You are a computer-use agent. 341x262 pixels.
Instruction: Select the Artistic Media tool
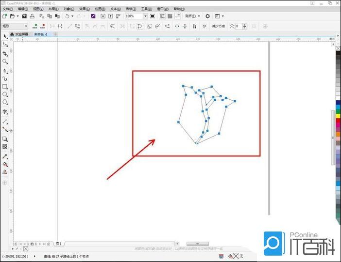coord(5,78)
